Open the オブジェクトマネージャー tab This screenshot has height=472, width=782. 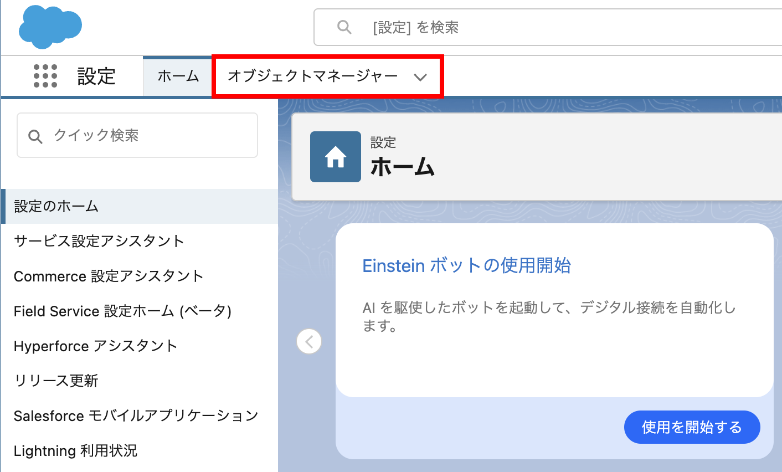pyautogui.click(x=313, y=76)
